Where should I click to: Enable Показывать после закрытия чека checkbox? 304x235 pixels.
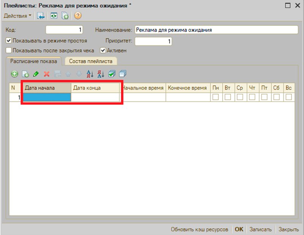tap(9, 50)
